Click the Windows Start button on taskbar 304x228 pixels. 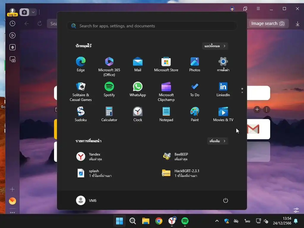point(119,221)
